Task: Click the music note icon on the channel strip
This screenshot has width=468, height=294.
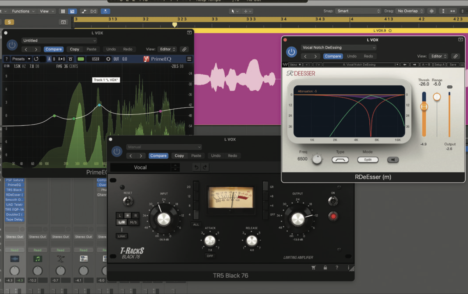Action: 37,259
